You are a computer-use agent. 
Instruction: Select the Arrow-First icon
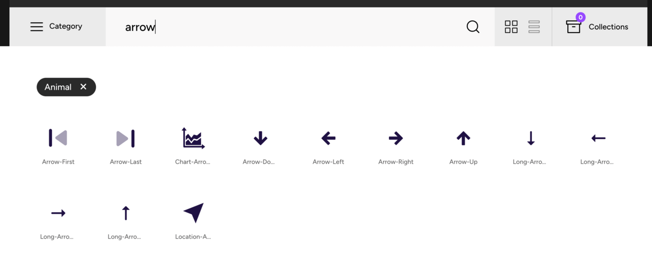tap(58, 138)
